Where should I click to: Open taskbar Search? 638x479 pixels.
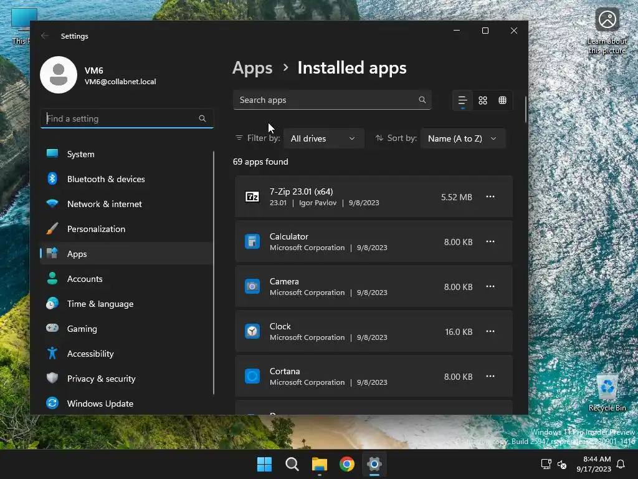(x=292, y=464)
